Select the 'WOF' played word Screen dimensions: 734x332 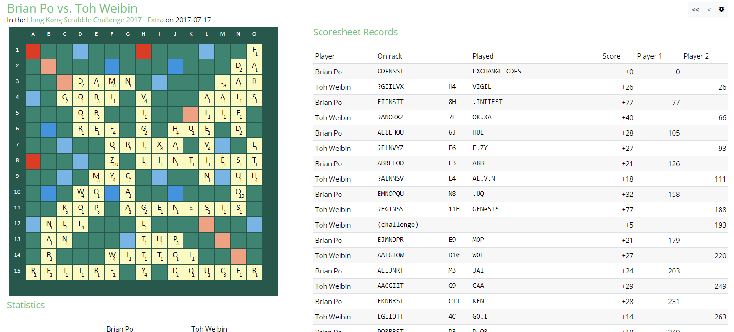[x=478, y=255]
